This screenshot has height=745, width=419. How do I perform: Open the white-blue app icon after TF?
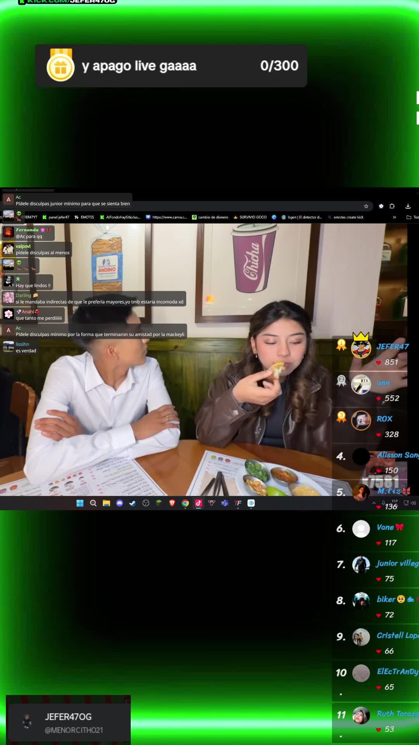[x=251, y=503]
